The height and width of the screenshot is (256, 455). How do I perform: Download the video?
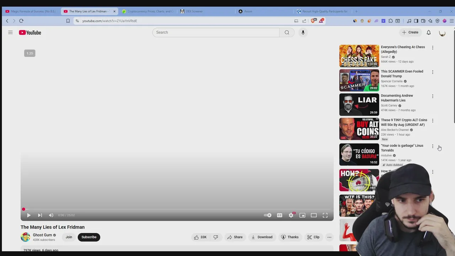click(262, 237)
